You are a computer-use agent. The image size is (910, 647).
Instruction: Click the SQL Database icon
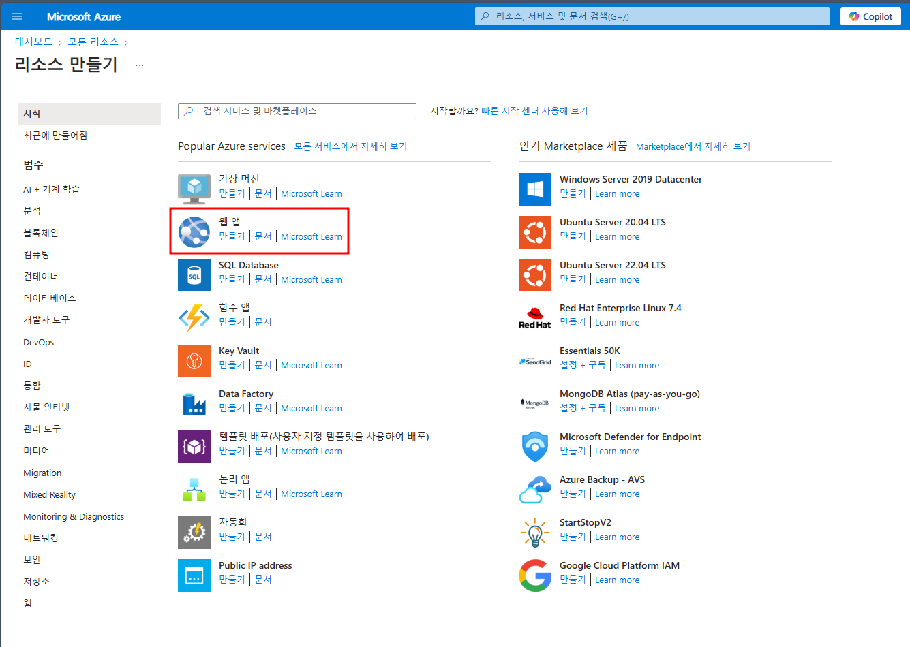coord(194,274)
